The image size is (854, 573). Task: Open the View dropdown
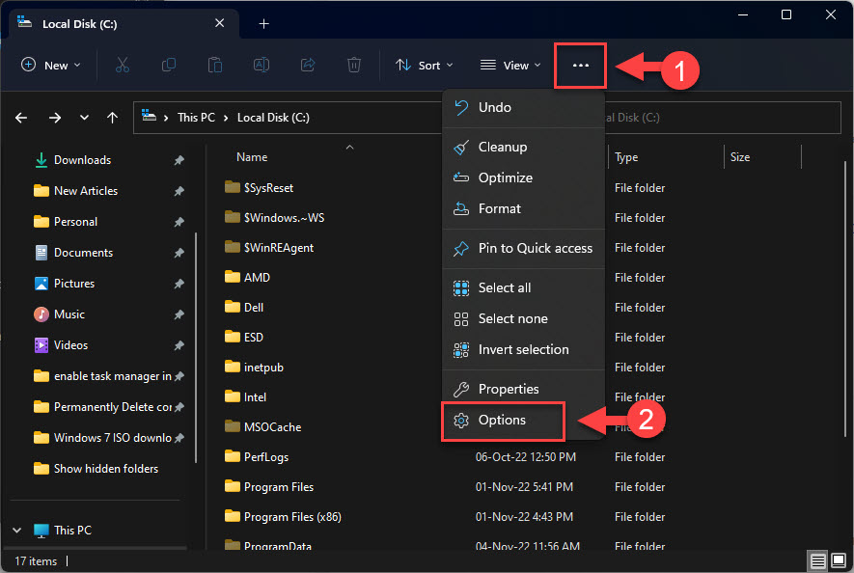coord(510,65)
